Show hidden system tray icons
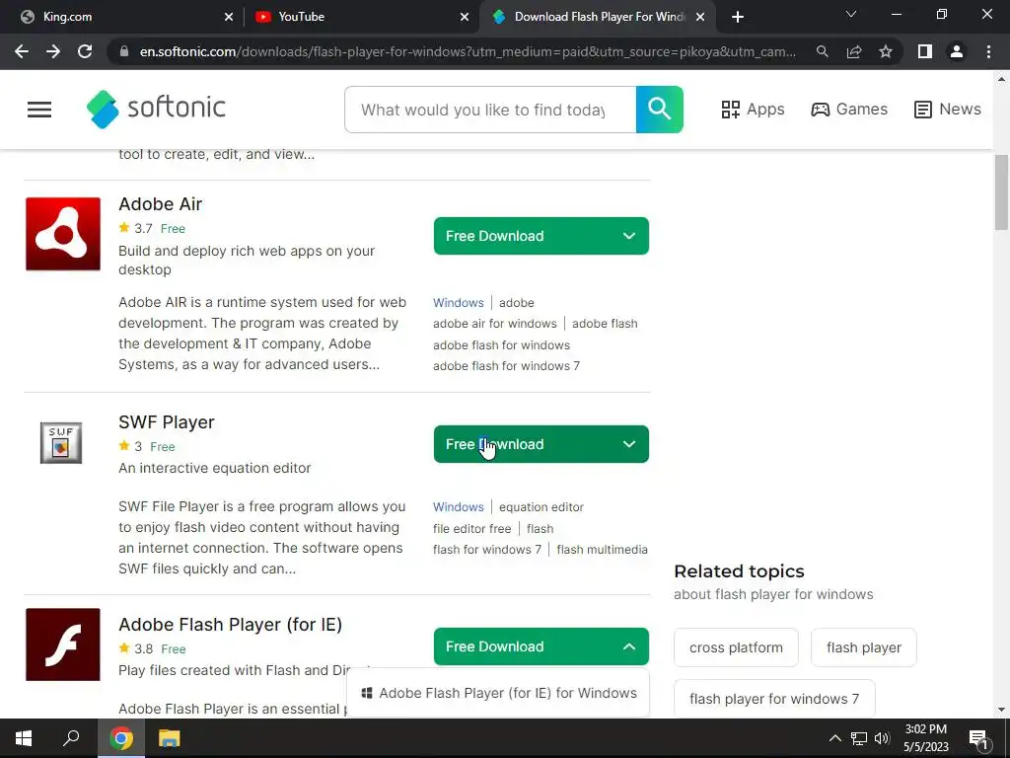 (x=834, y=738)
